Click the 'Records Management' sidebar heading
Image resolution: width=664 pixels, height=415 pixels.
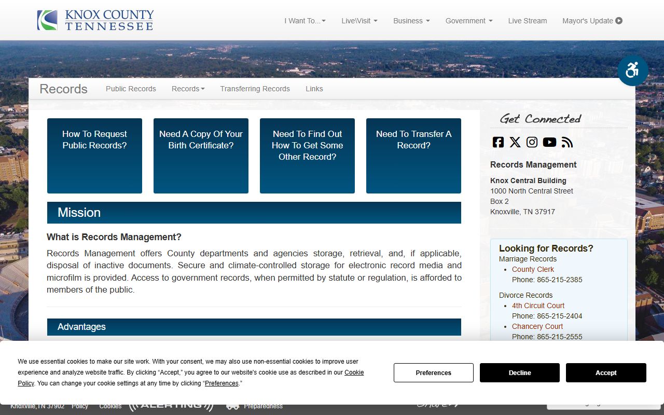(x=533, y=164)
